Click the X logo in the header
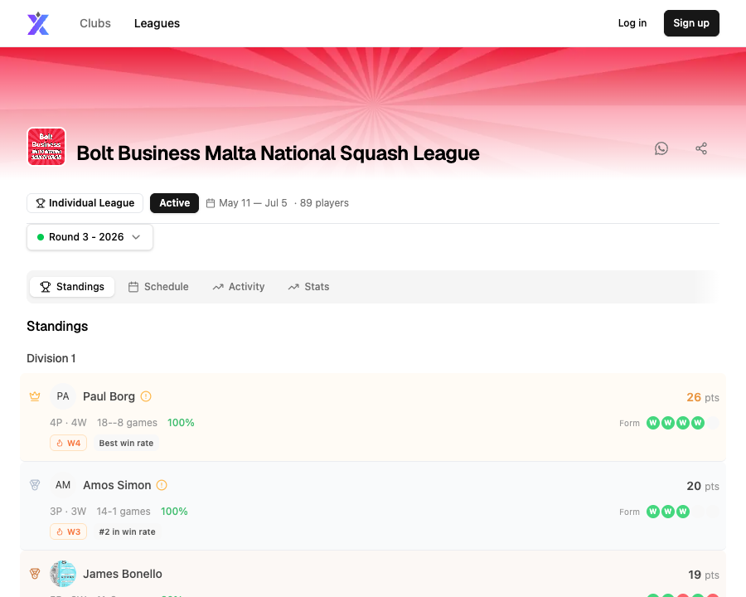This screenshot has width=746, height=597. pos(38,23)
